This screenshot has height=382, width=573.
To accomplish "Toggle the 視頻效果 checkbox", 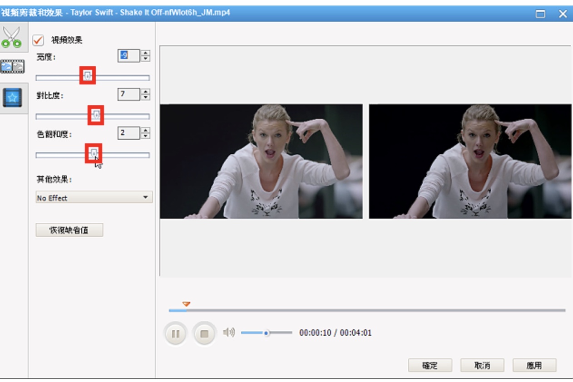I will pos(38,40).
